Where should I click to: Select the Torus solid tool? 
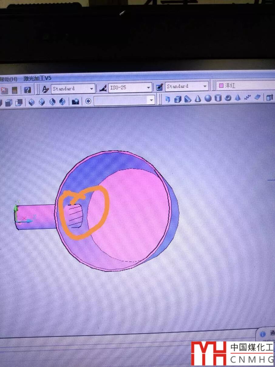(228, 98)
